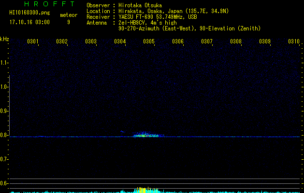Click the 0.6 kHz axis label
This screenshot has width=304, height=193.
click(x=4, y=183)
